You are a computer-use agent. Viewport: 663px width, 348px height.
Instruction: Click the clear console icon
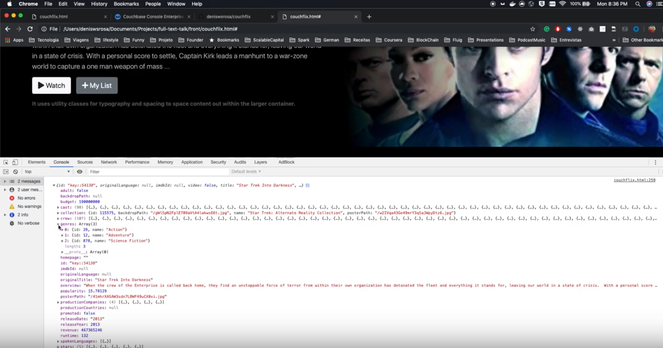pyautogui.click(x=15, y=172)
